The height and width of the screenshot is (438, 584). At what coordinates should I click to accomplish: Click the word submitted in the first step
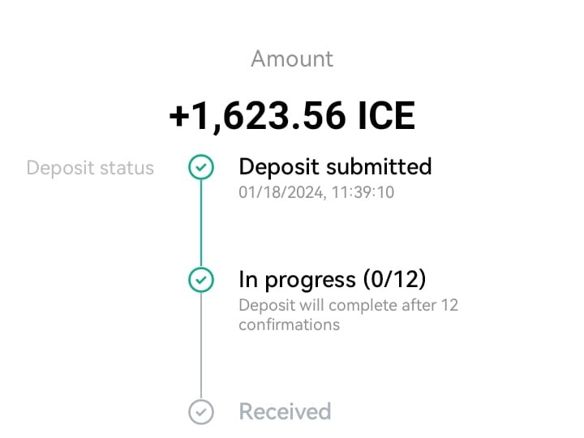(379, 166)
